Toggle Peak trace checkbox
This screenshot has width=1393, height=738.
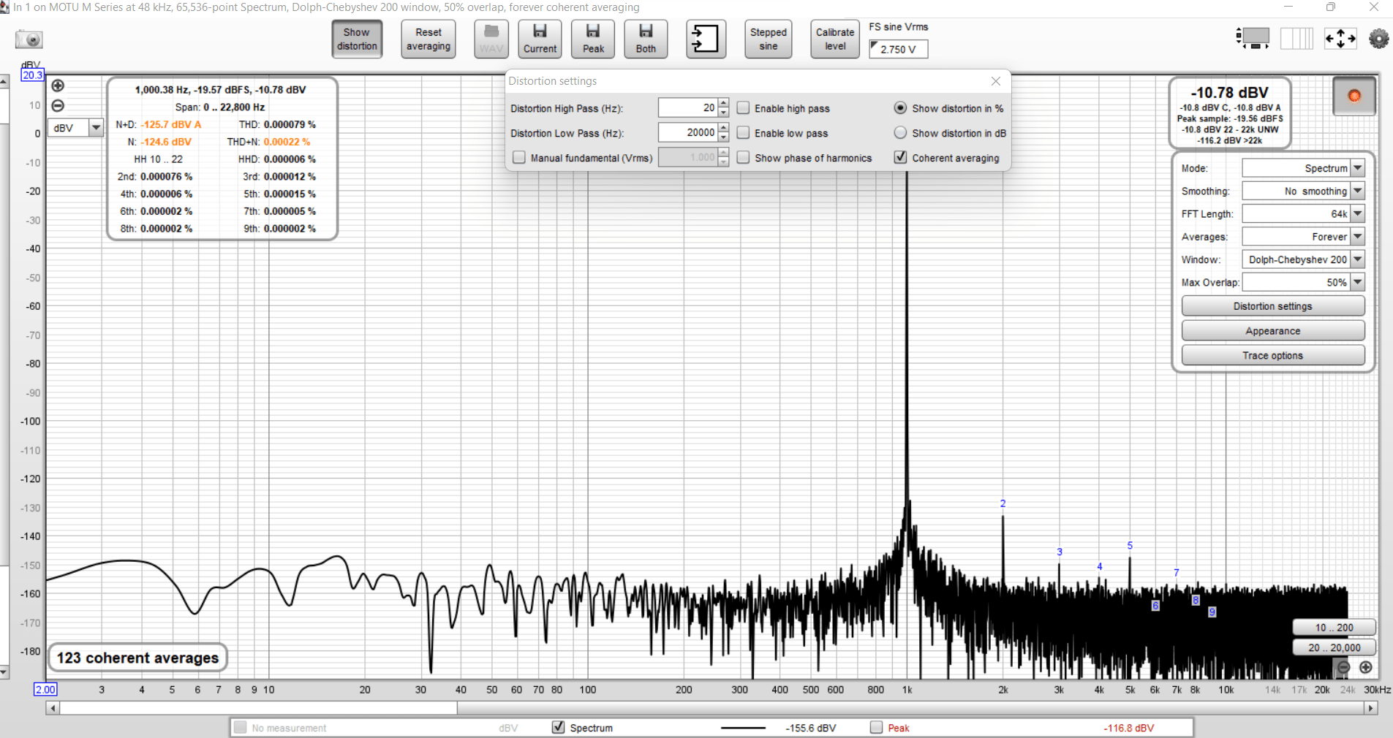[x=876, y=727]
